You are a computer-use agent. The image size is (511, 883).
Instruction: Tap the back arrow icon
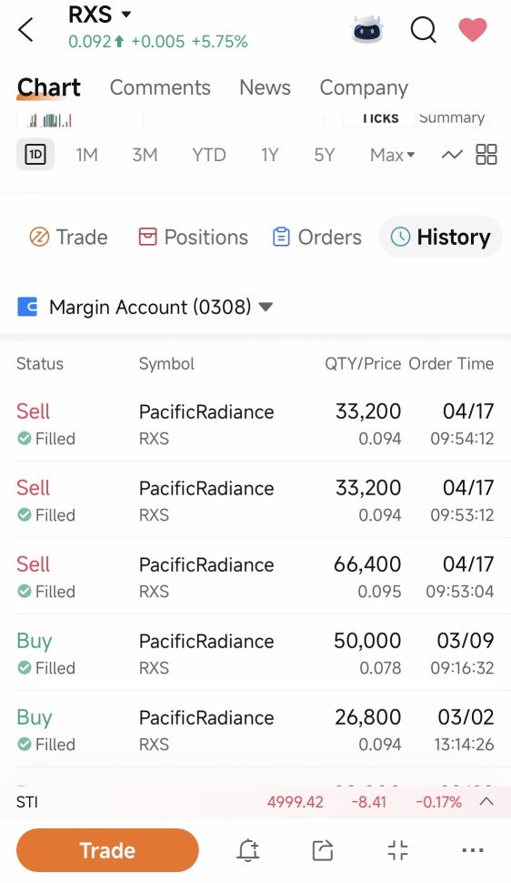pyautogui.click(x=25, y=29)
